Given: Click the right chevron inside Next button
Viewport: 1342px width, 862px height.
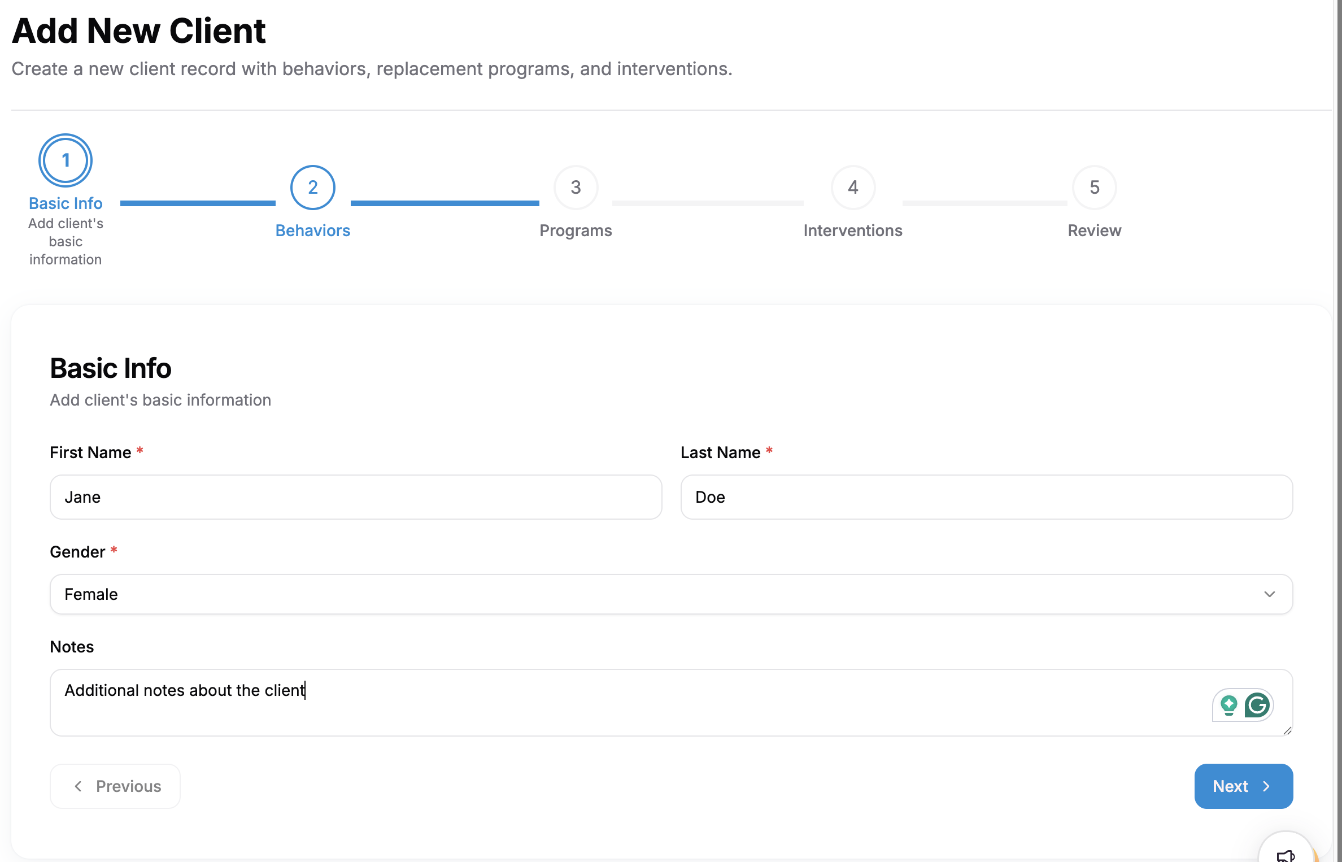Looking at the screenshot, I should [x=1266, y=786].
